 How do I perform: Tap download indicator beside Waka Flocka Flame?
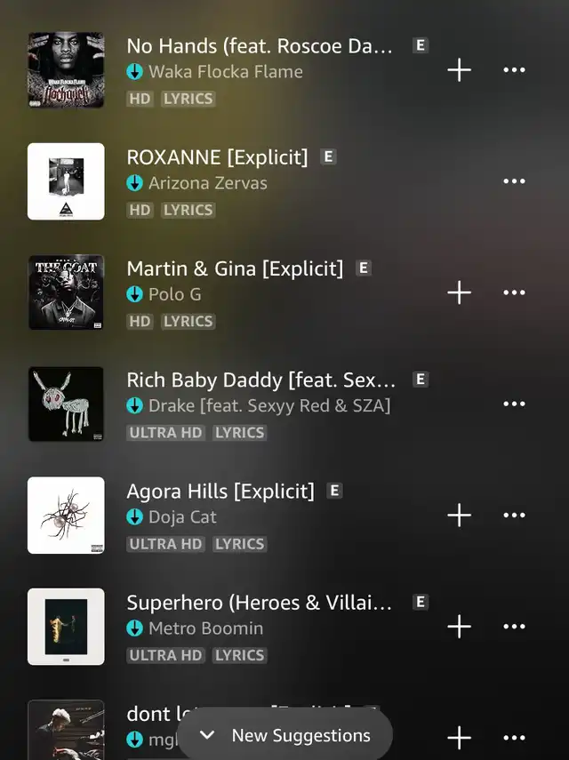[135, 72]
